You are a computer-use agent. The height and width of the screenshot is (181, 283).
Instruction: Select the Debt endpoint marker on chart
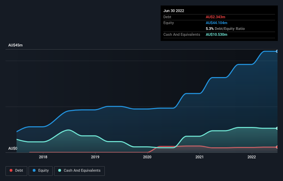click(x=277, y=147)
